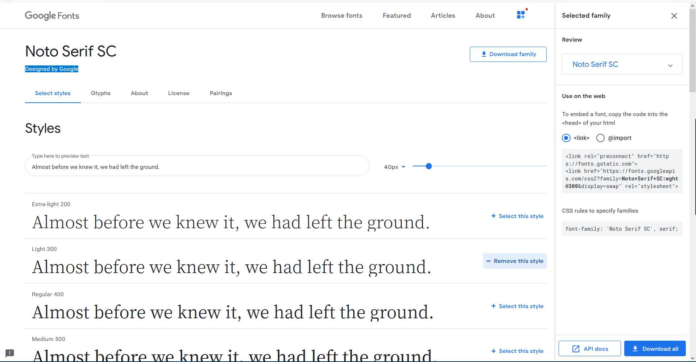
Task: Click the 'Noto Serif SC' page title
Action: click(71, 51)
